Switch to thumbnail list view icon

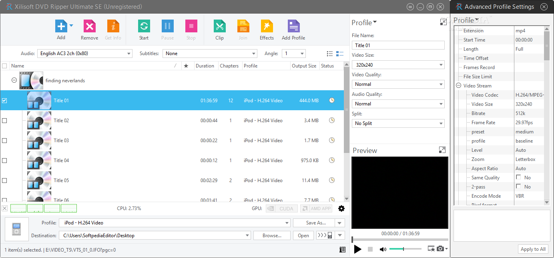pos(340,54)
